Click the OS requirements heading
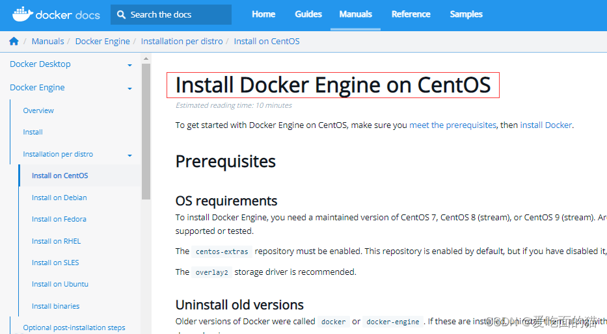This screenshot has width=607, height=334. click(x=226, y=201)
